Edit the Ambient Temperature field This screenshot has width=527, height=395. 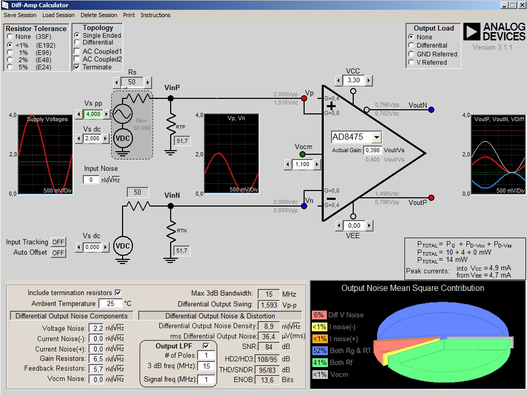pos(111,303)
